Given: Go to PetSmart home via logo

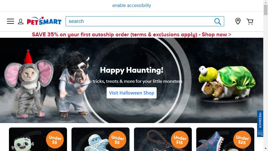Looking at the screenshot, I should [x=44, y=21].
